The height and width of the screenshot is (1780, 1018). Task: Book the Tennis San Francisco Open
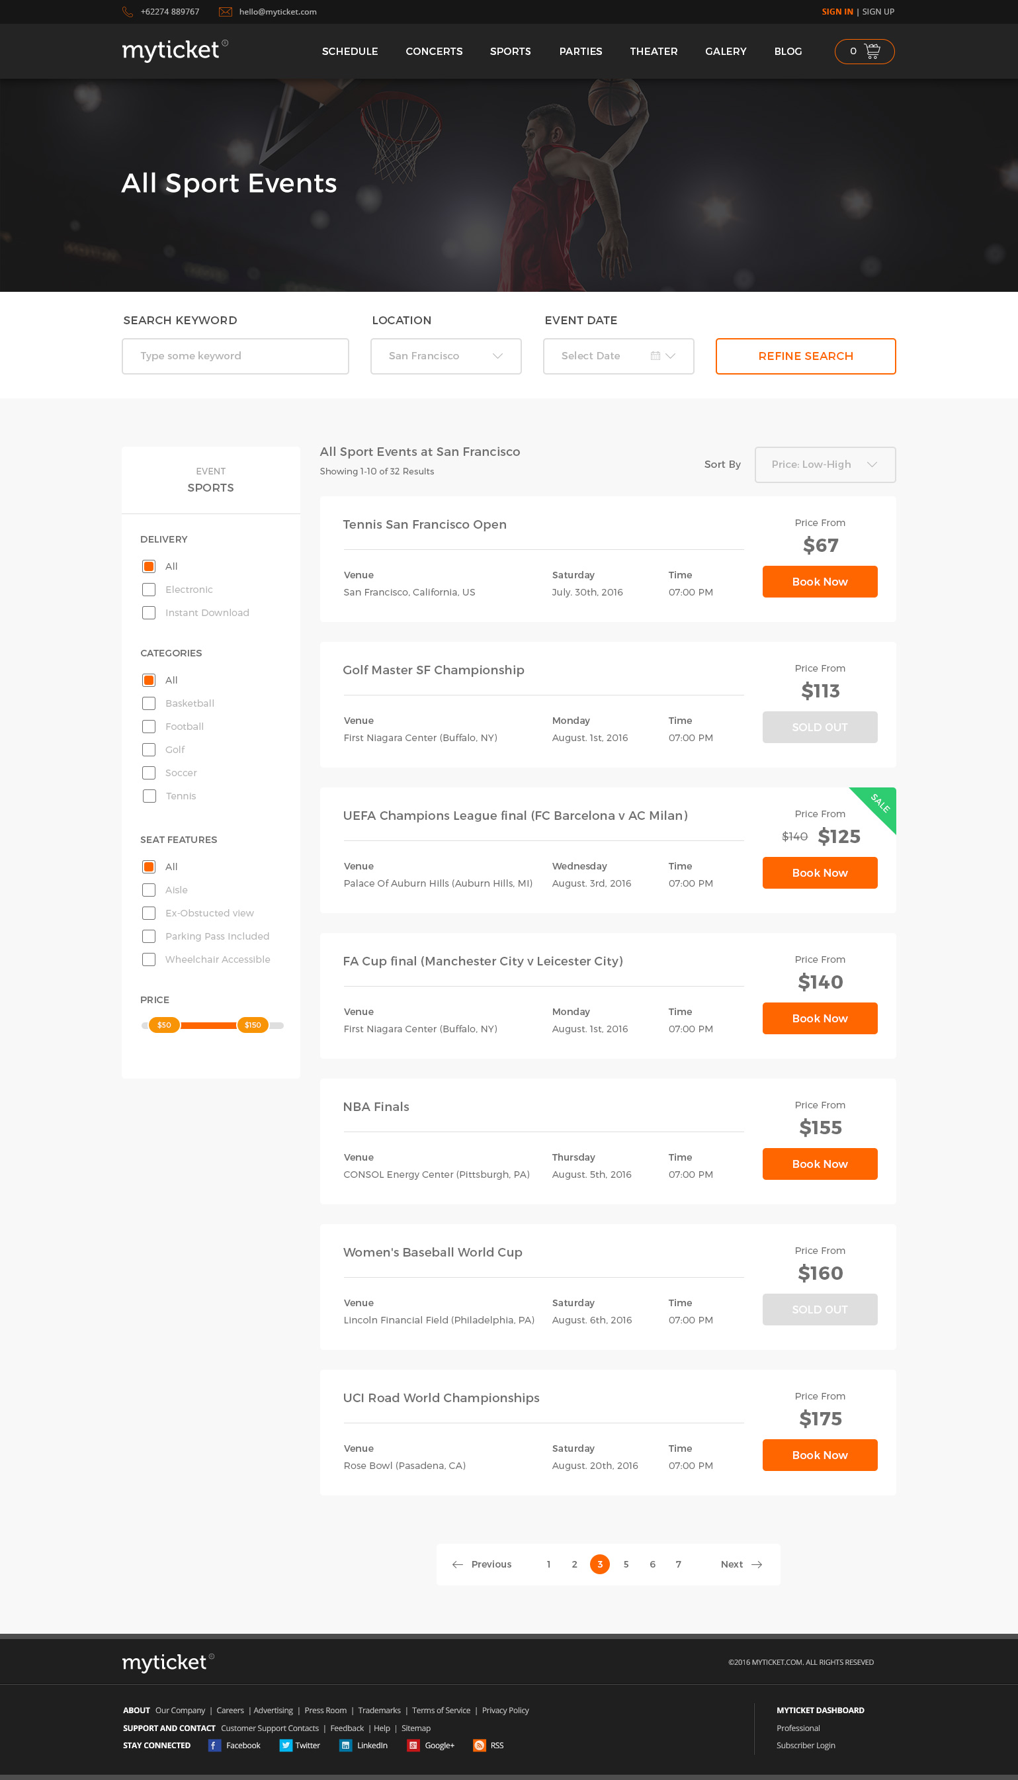pos(820,581)
